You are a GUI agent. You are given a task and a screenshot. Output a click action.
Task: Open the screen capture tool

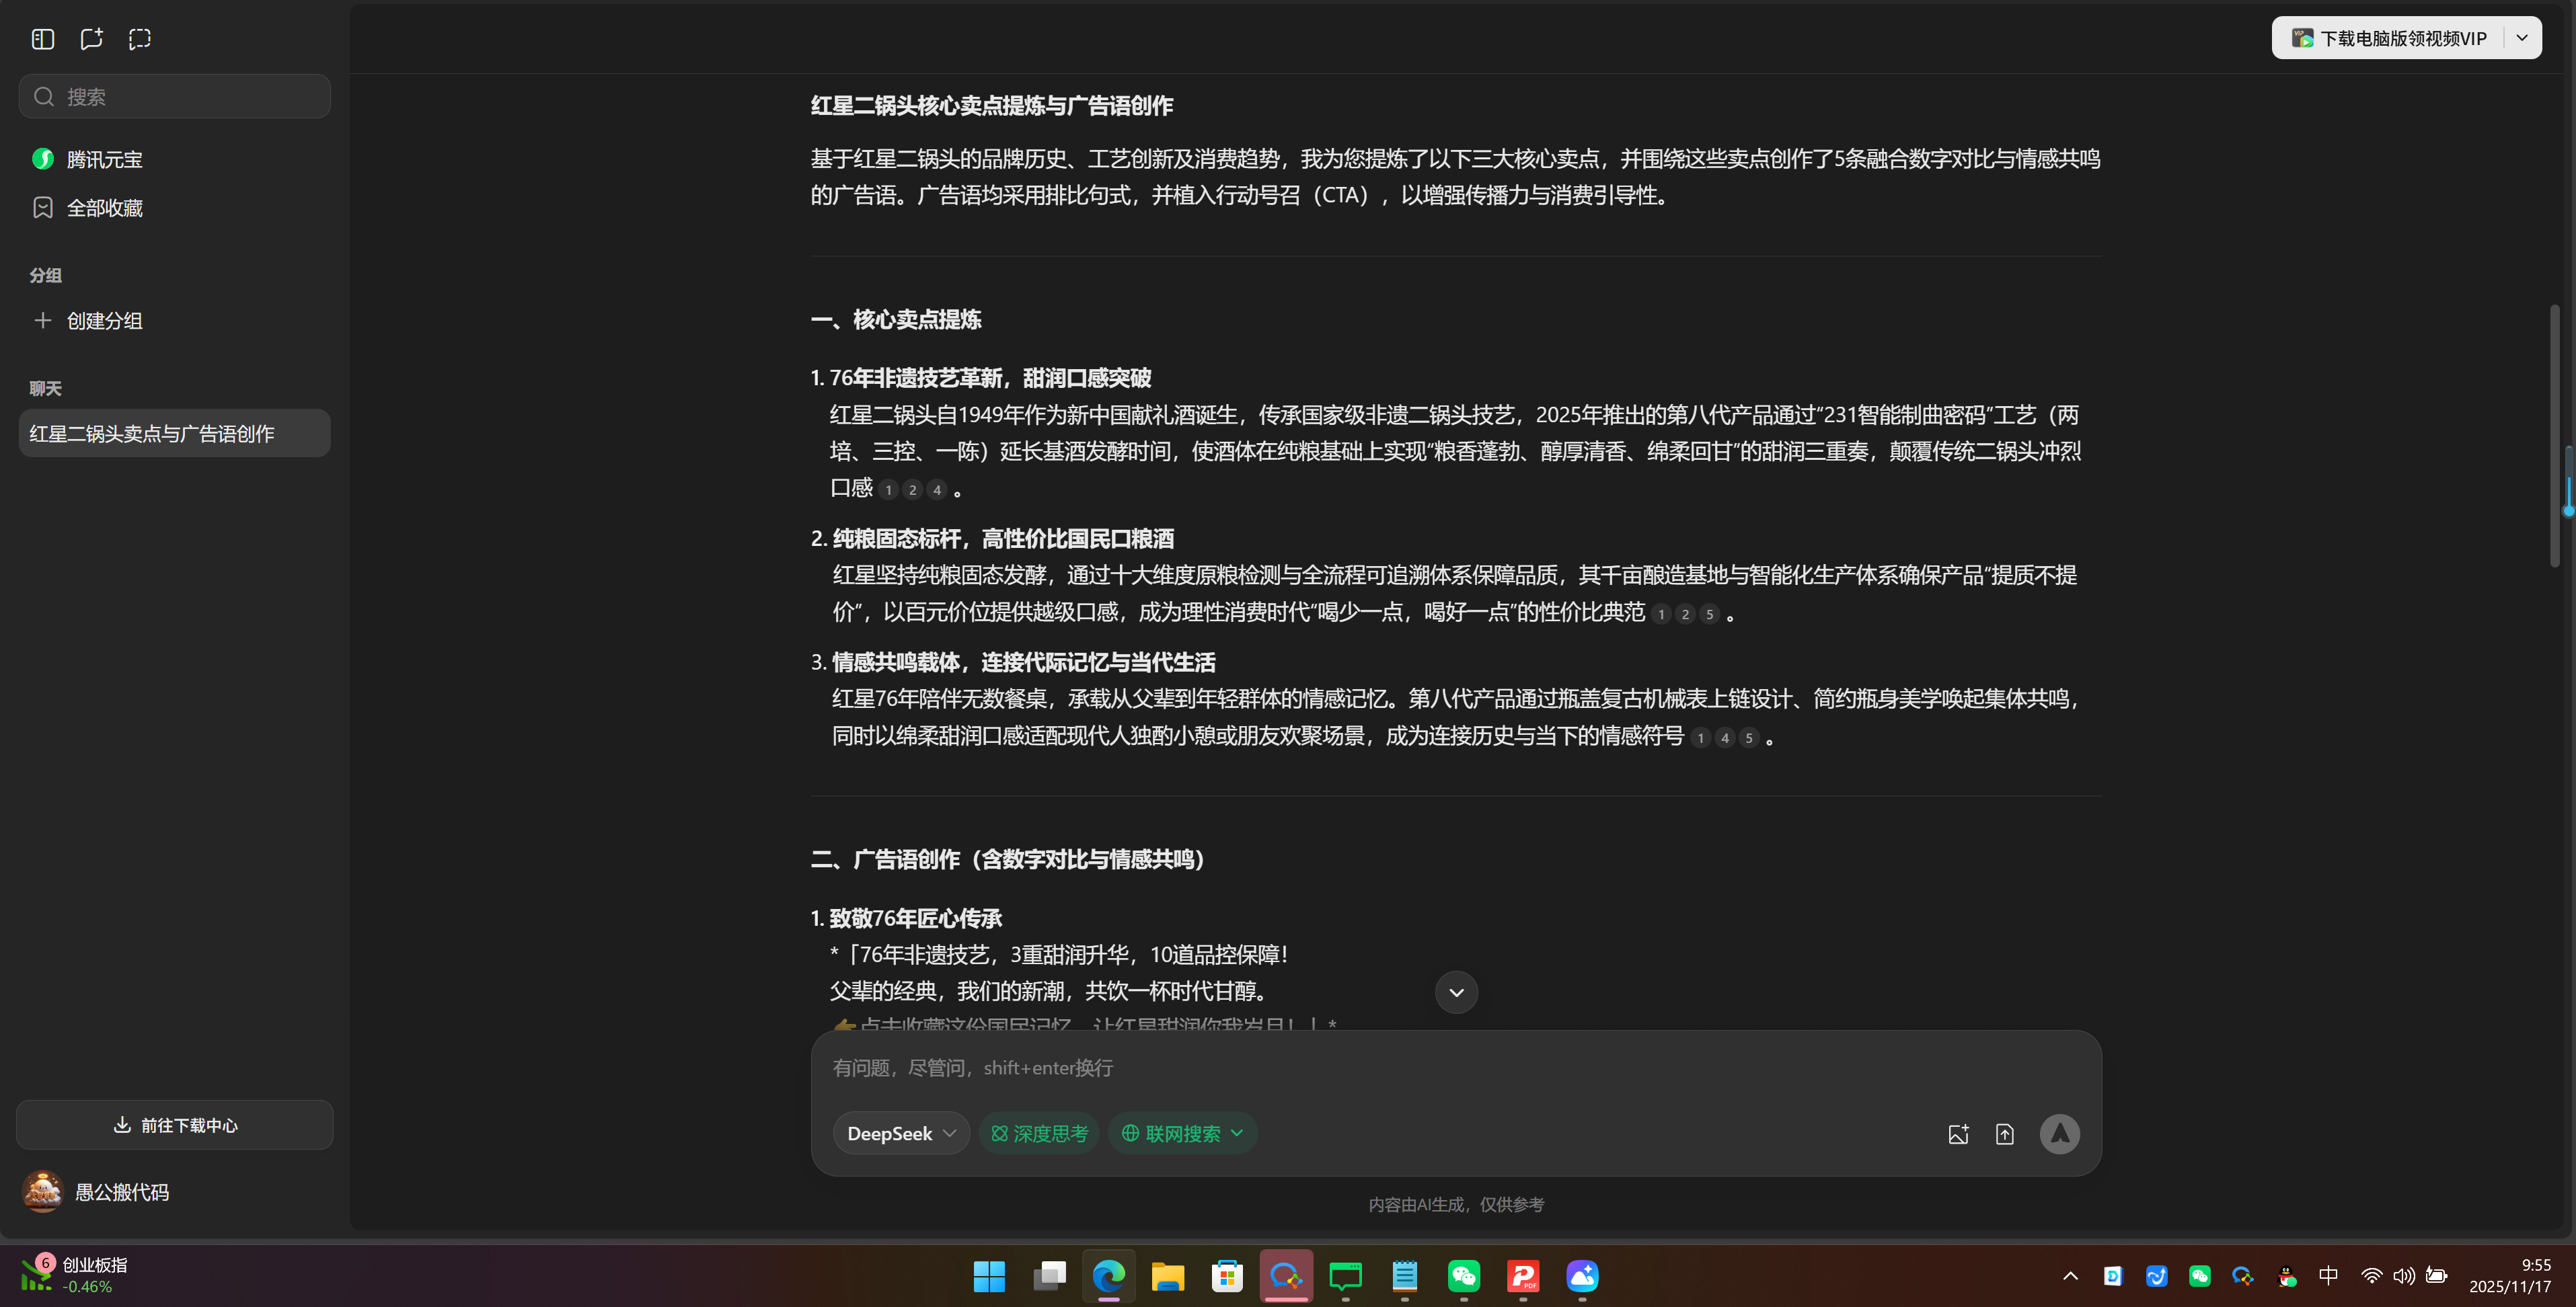click(139, 39)
